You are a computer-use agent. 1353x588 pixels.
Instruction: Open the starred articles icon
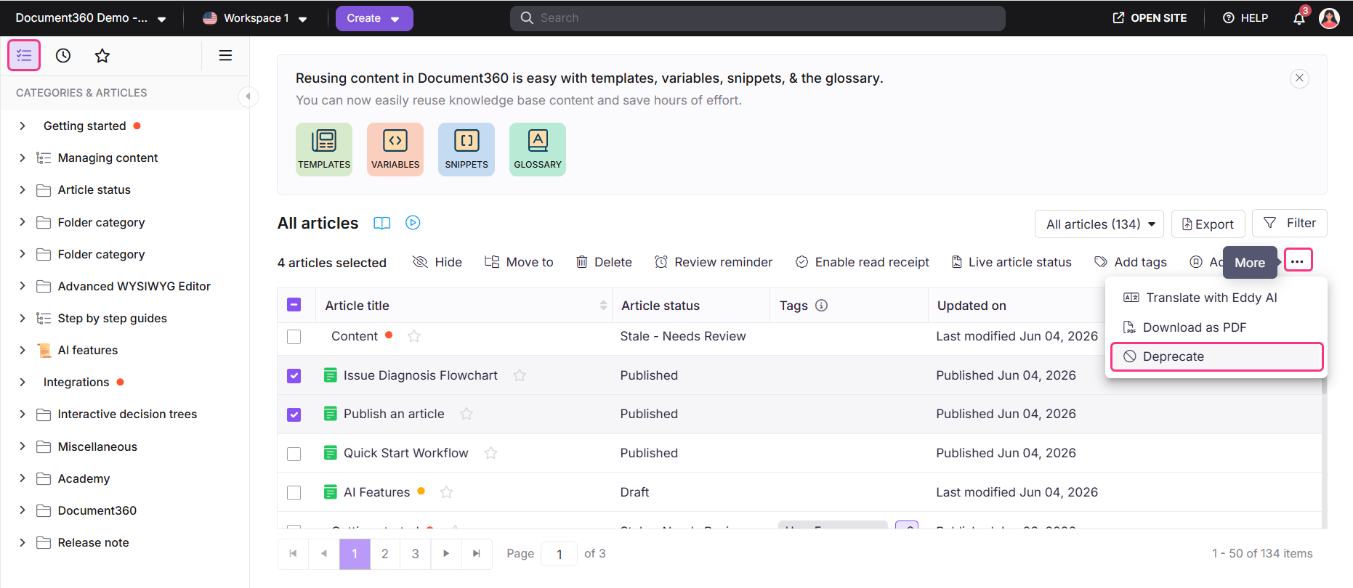tap(102, 55)
